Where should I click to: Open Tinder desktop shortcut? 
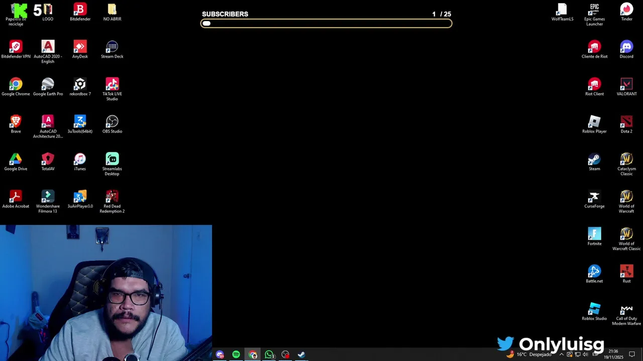[x=626, y=13]
